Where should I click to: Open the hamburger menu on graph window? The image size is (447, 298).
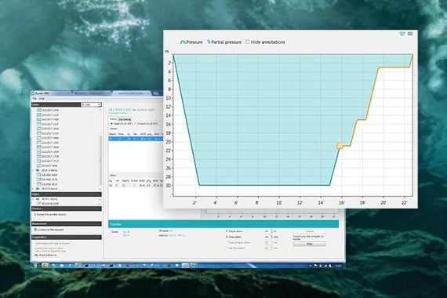(x=410, y=34)
